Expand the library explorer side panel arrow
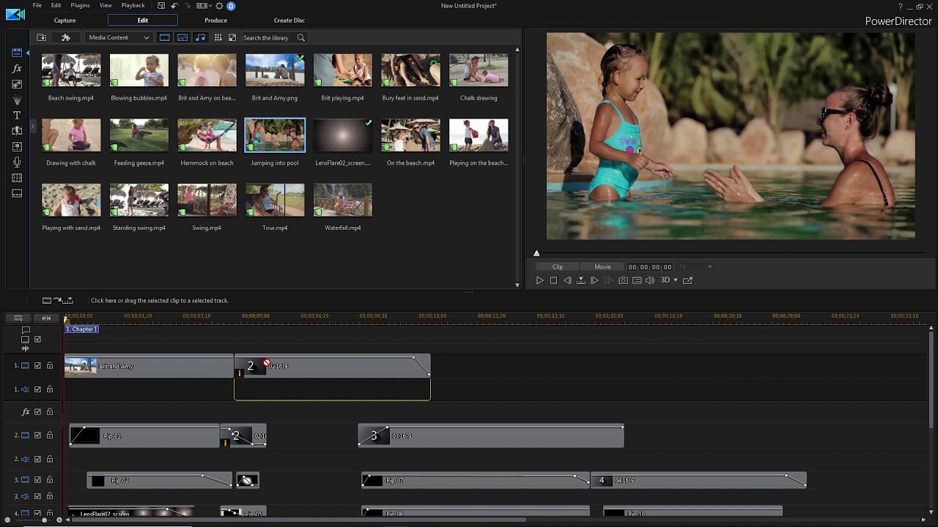This screenshot has width=938, height=527. tap(32, 127)
